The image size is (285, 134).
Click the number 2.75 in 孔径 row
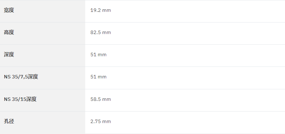click(96, 122)
